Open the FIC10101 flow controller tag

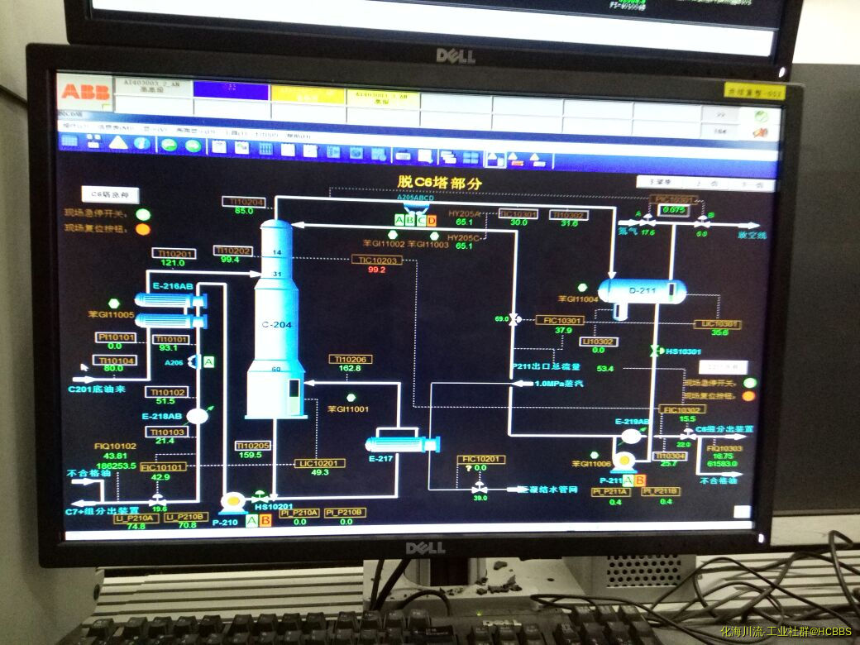(162, 467)
